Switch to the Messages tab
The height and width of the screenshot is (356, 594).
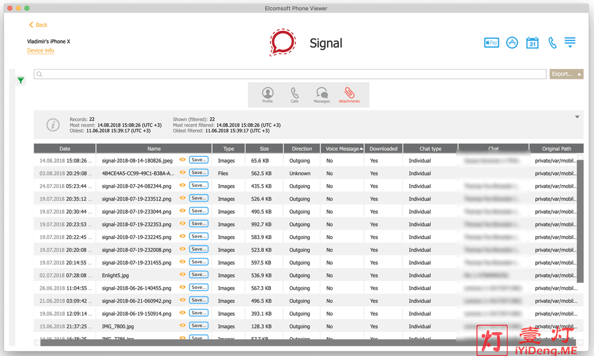click(322, 95)
